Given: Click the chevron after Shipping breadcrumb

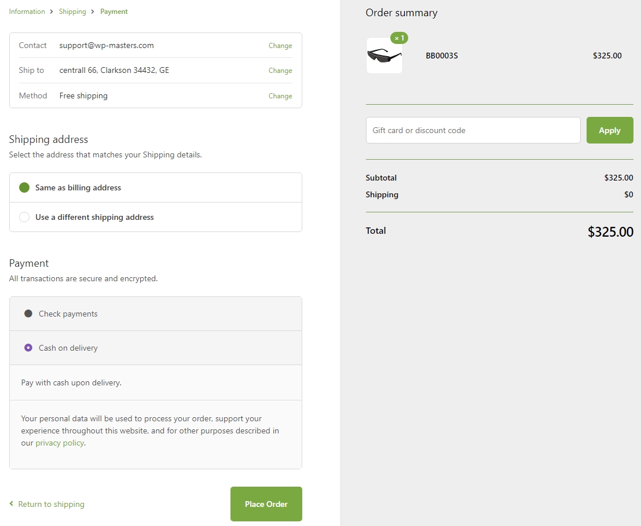Looking at the screenshot, I should [x=93, y=12].
